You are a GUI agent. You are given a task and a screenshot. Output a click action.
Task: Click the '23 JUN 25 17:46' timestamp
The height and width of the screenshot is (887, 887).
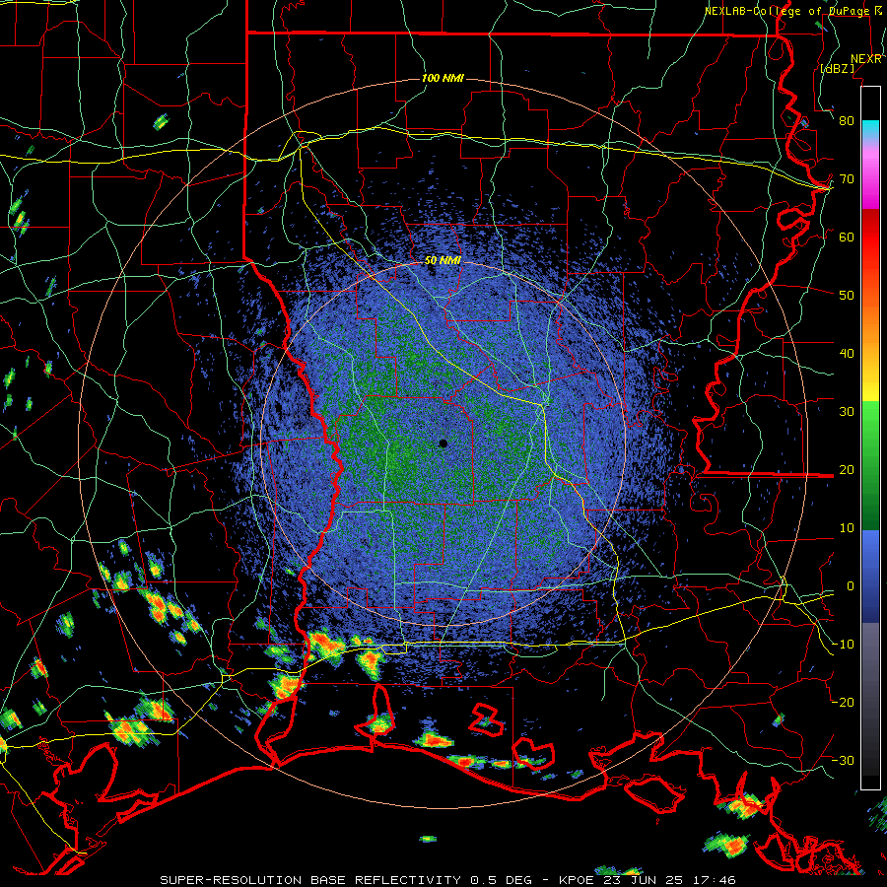point(671,880)
